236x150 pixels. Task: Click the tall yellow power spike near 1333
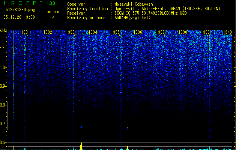81,146
